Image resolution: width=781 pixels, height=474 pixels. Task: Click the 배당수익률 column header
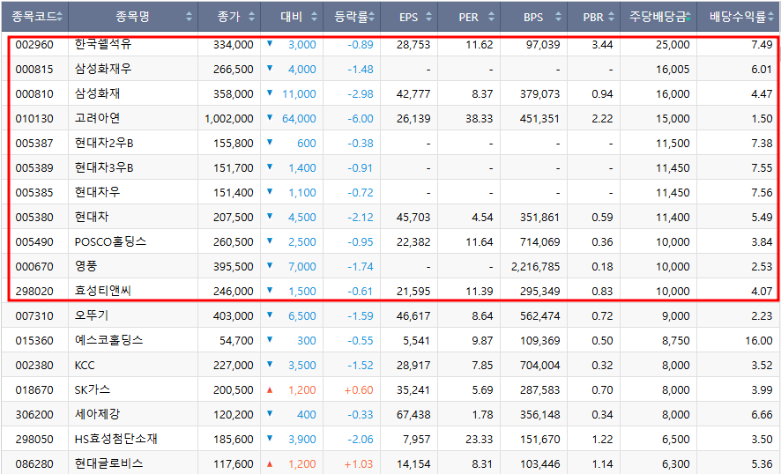(739, 17)
